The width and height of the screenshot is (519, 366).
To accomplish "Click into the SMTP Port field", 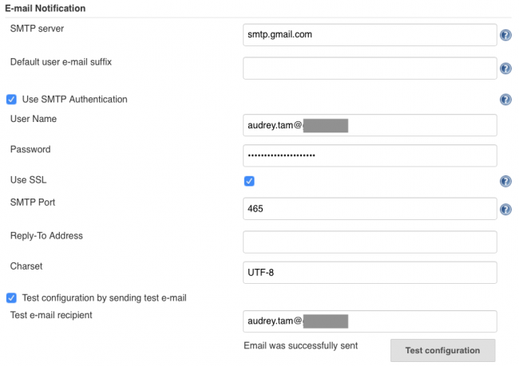I will (x=370, y=209).
